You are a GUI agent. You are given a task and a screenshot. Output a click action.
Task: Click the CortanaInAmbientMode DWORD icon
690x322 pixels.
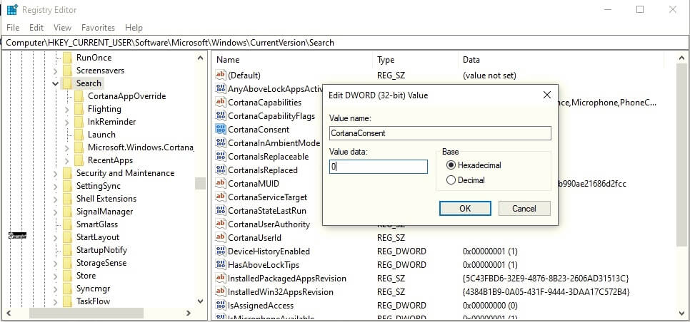(x=221, y=143)
